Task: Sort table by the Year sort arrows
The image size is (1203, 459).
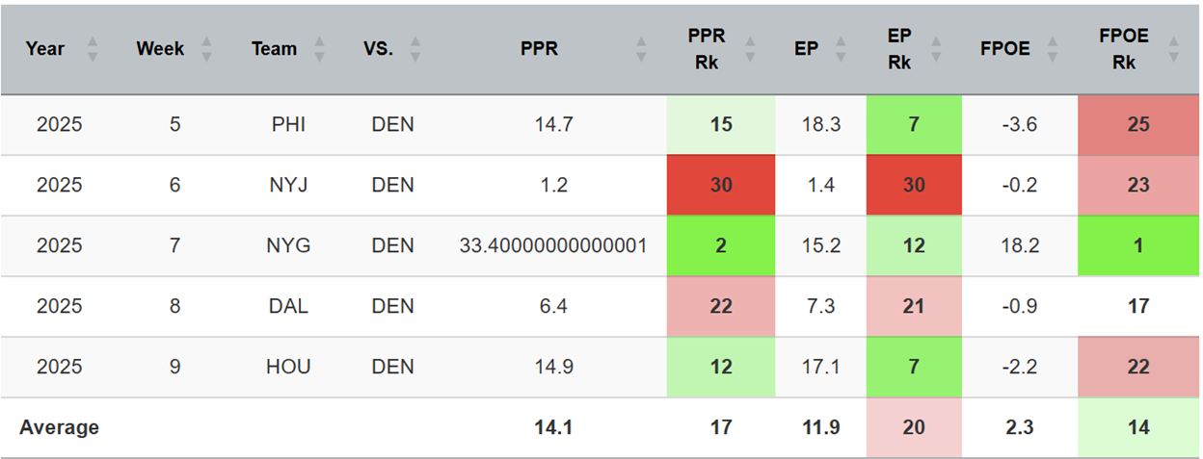Action: tap(93, 49)
